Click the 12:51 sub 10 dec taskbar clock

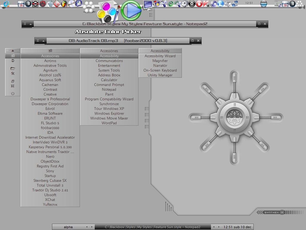tap(237, 227)
